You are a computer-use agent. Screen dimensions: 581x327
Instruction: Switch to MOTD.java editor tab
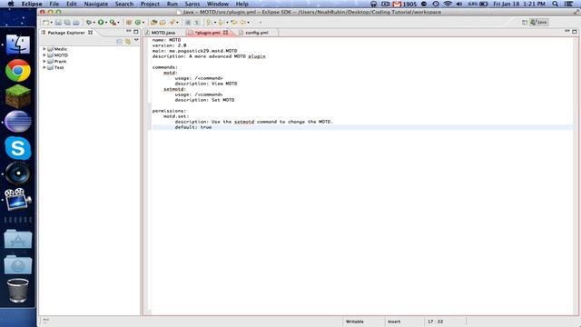click(x=163, y=33)
